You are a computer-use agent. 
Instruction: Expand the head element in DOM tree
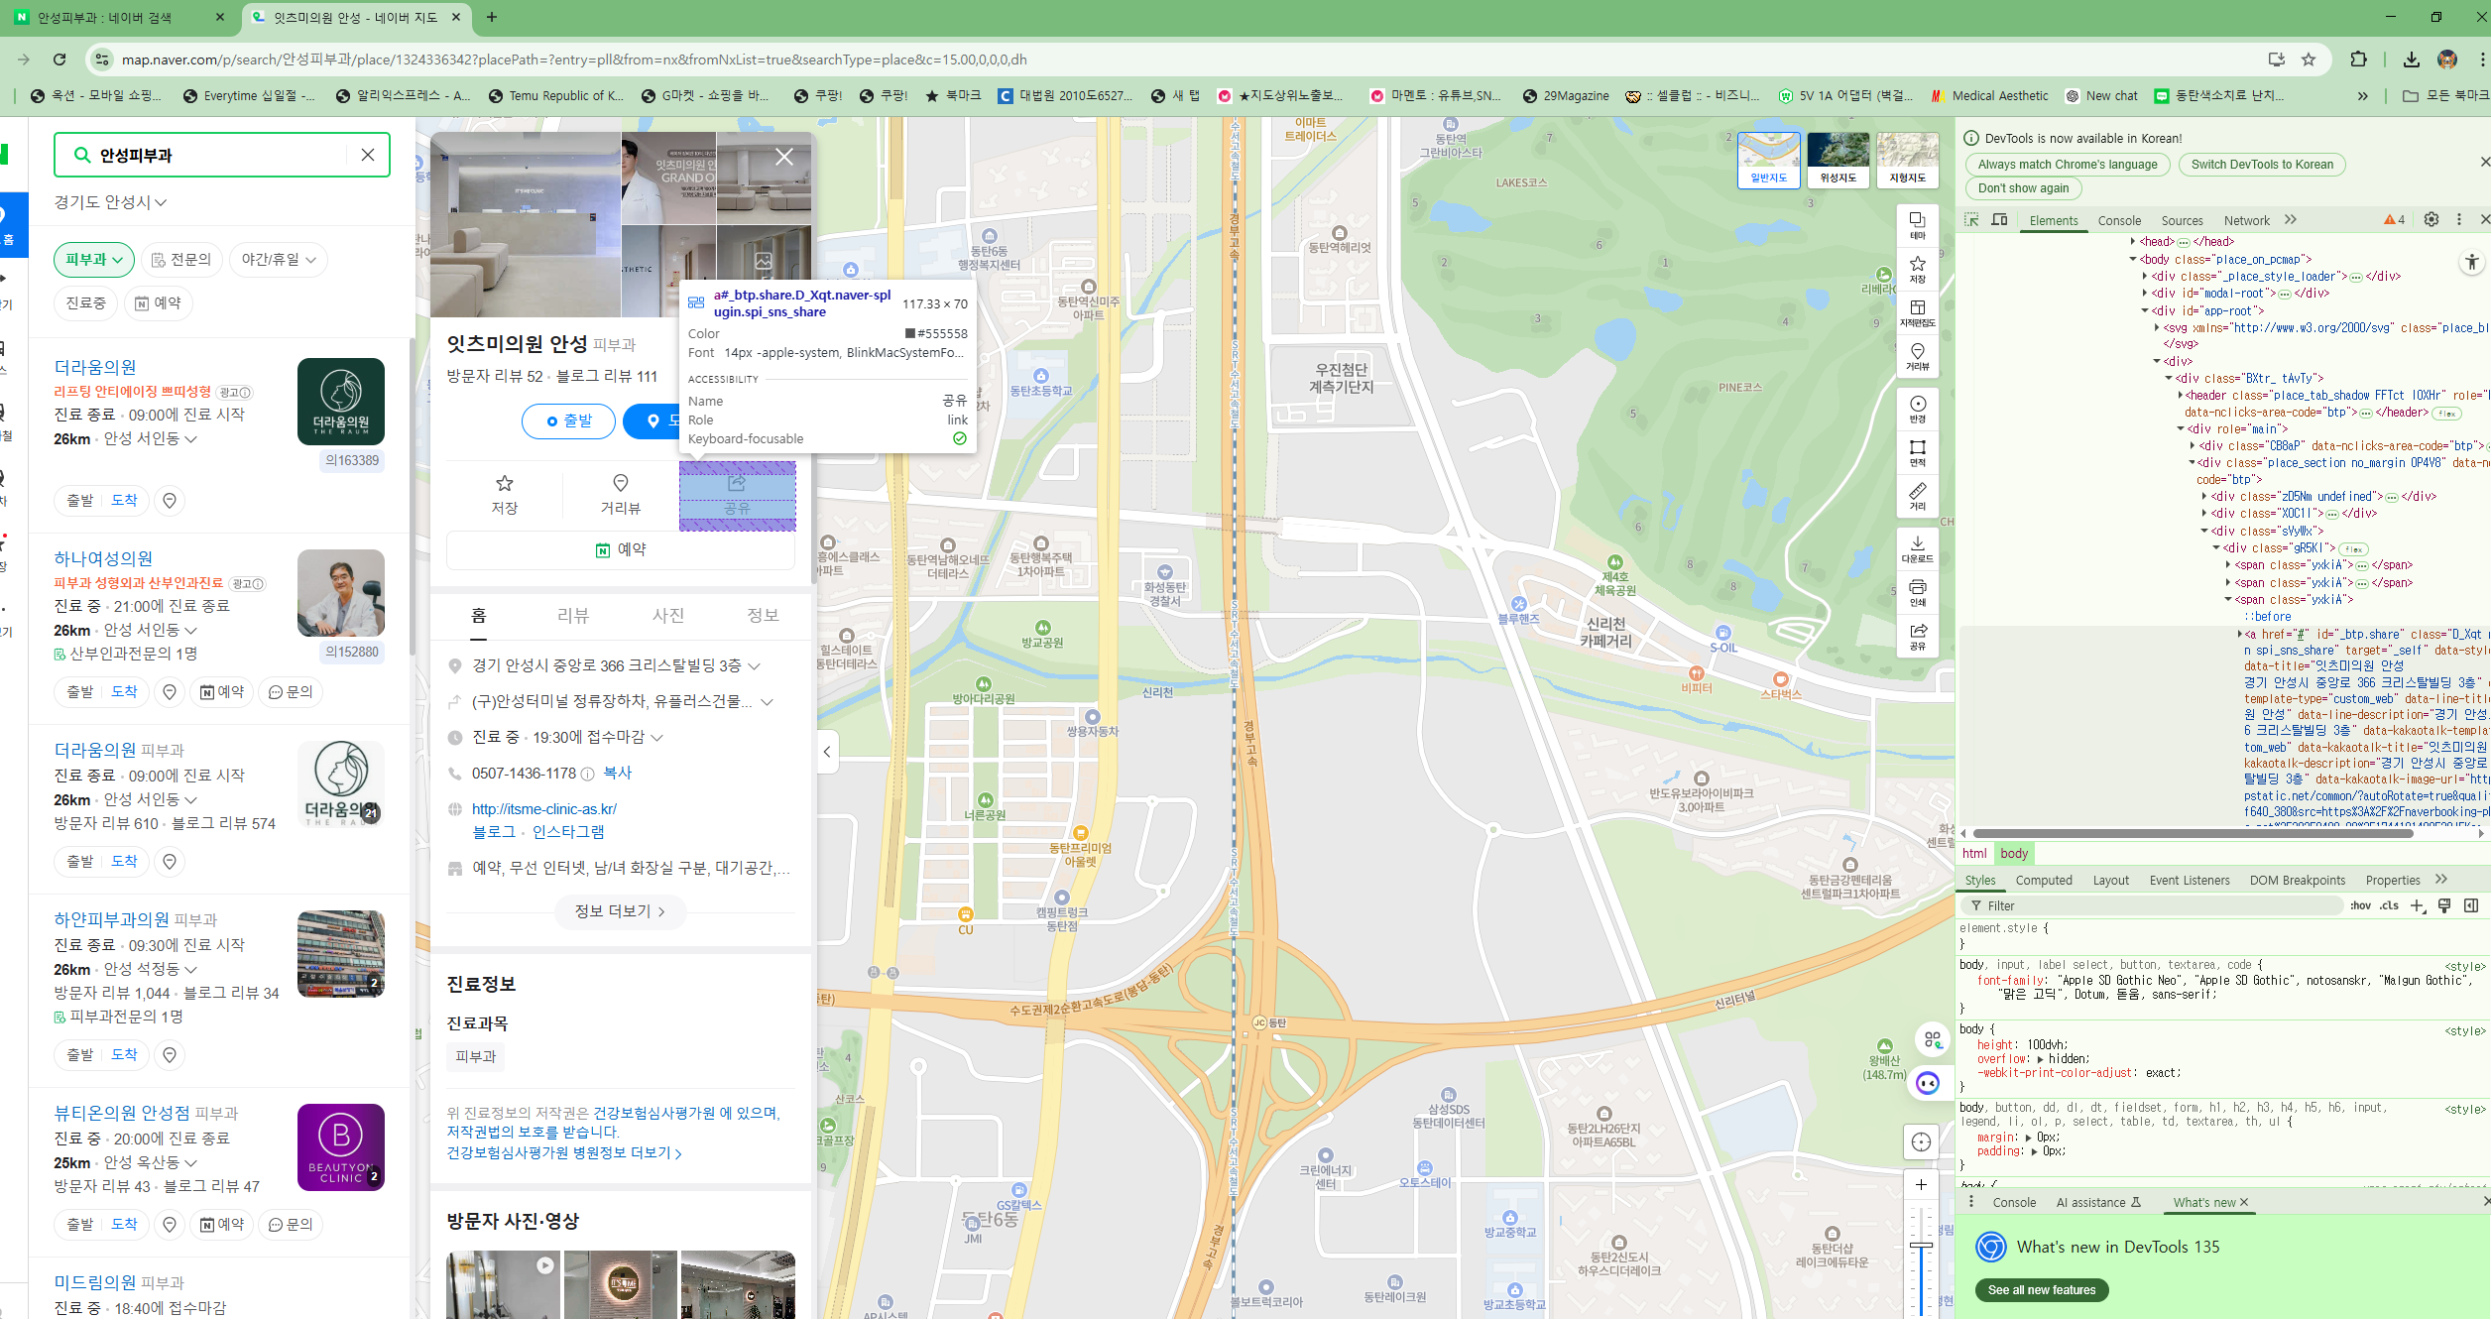2133,241
